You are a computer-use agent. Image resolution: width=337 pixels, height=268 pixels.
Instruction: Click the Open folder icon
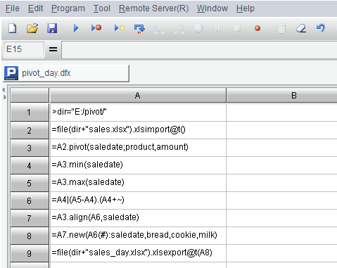(x=32, y=28)
